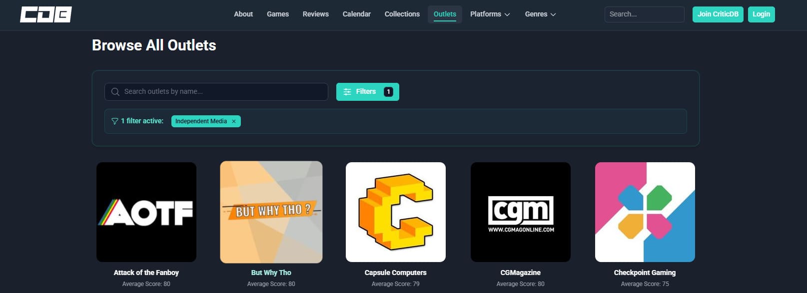Viewport: 807px width, 293px height.
Task: Expand the Genres dropdown menu
Action: 540,14
